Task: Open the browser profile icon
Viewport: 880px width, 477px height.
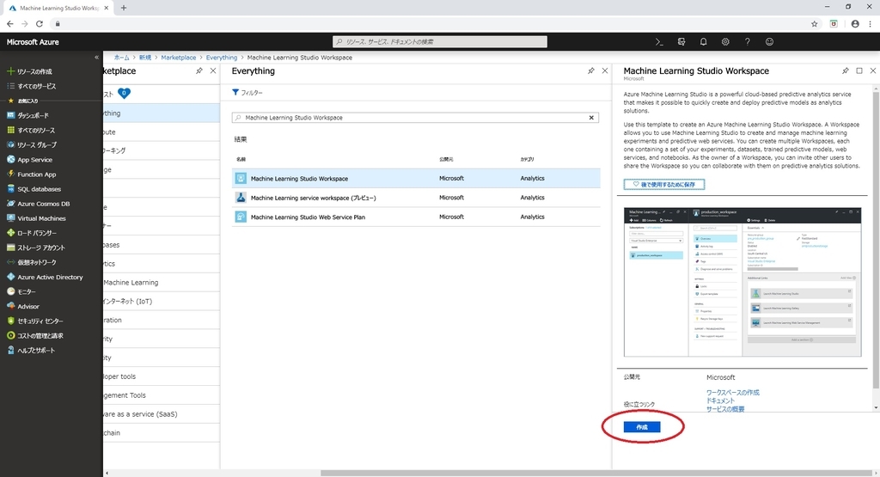Action: [x=855, y=23]
